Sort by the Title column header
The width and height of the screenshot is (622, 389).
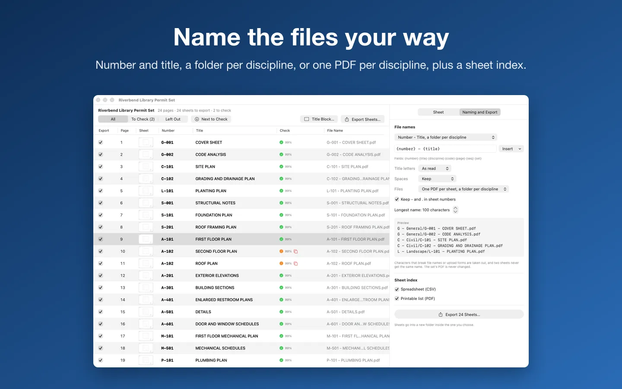pos(199,131)
